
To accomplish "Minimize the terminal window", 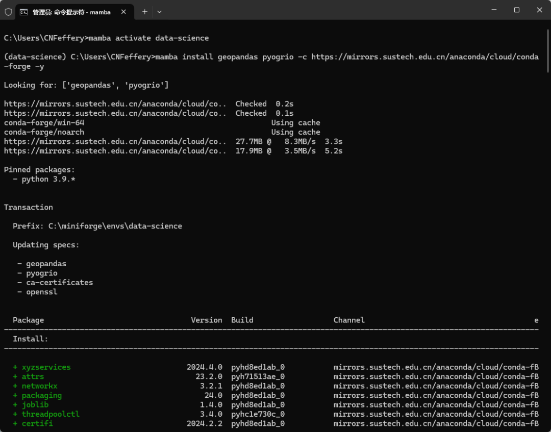I will coord(493,10).
